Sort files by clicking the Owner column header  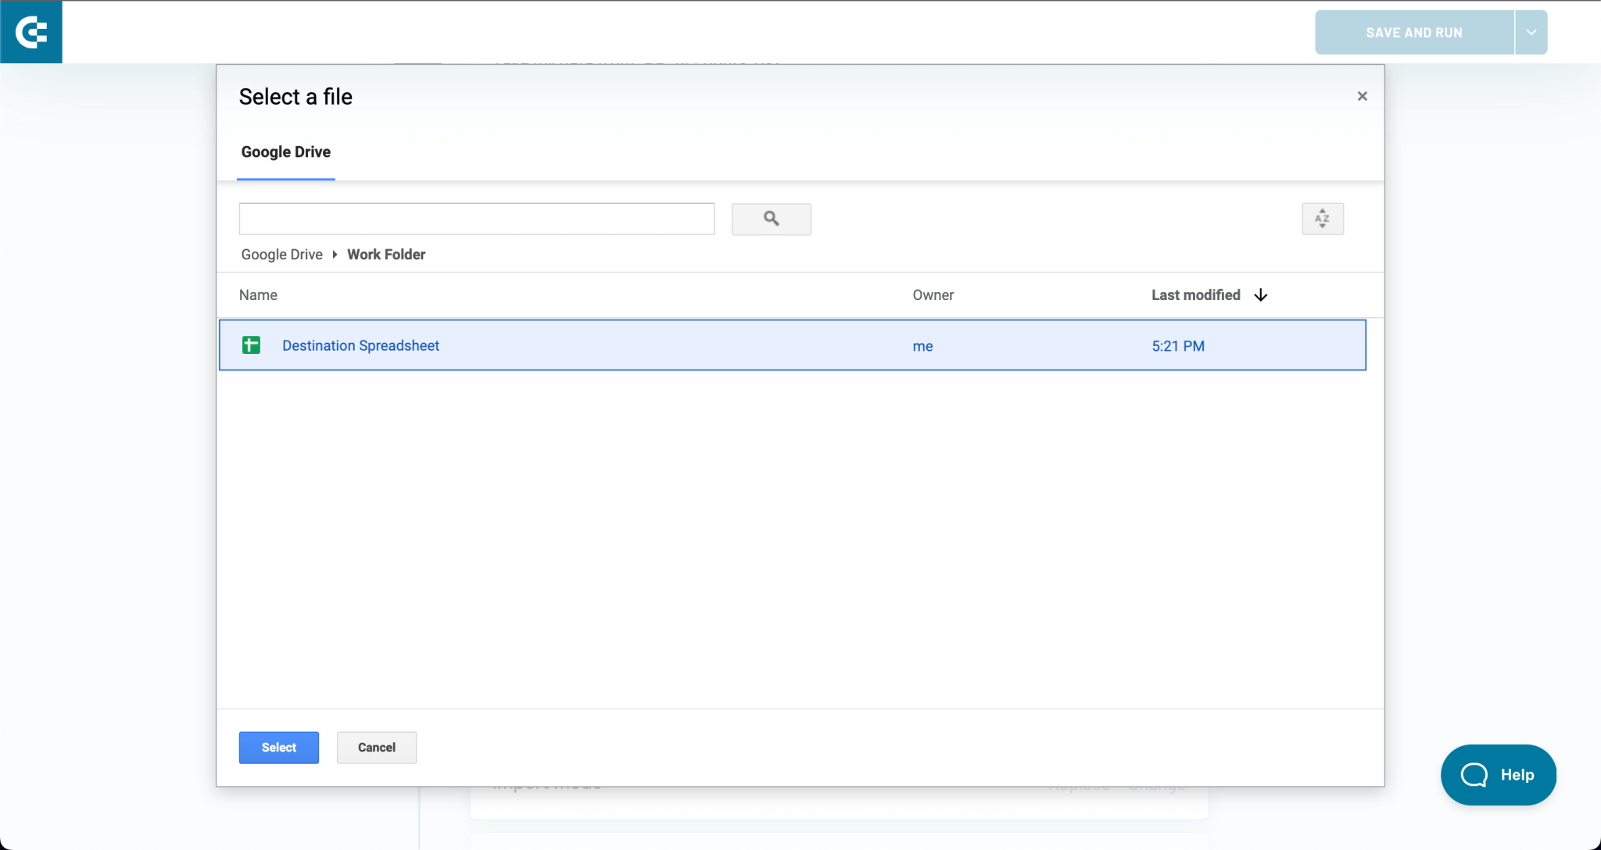pos(933,295)
